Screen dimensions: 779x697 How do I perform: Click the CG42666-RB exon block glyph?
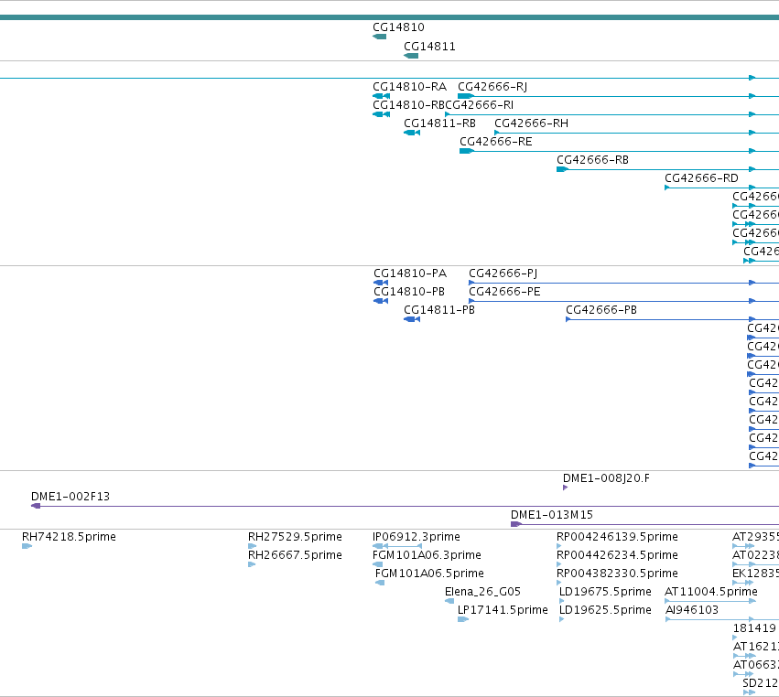(x=562, y=169)
